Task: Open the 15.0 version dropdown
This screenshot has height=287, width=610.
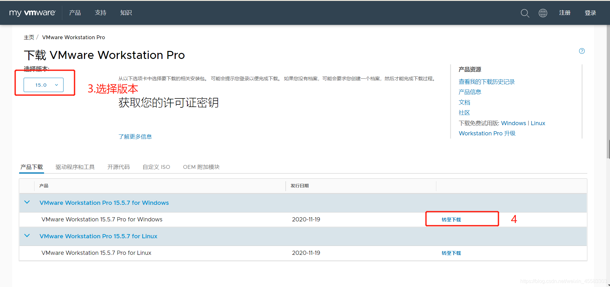Action: pos(43,85)
